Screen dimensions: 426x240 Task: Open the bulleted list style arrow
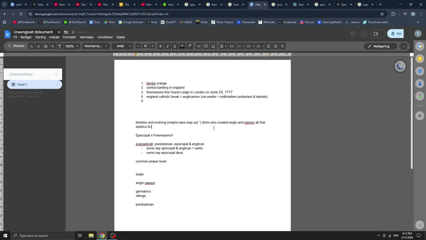pyautogui.click(x=253, y=46)
